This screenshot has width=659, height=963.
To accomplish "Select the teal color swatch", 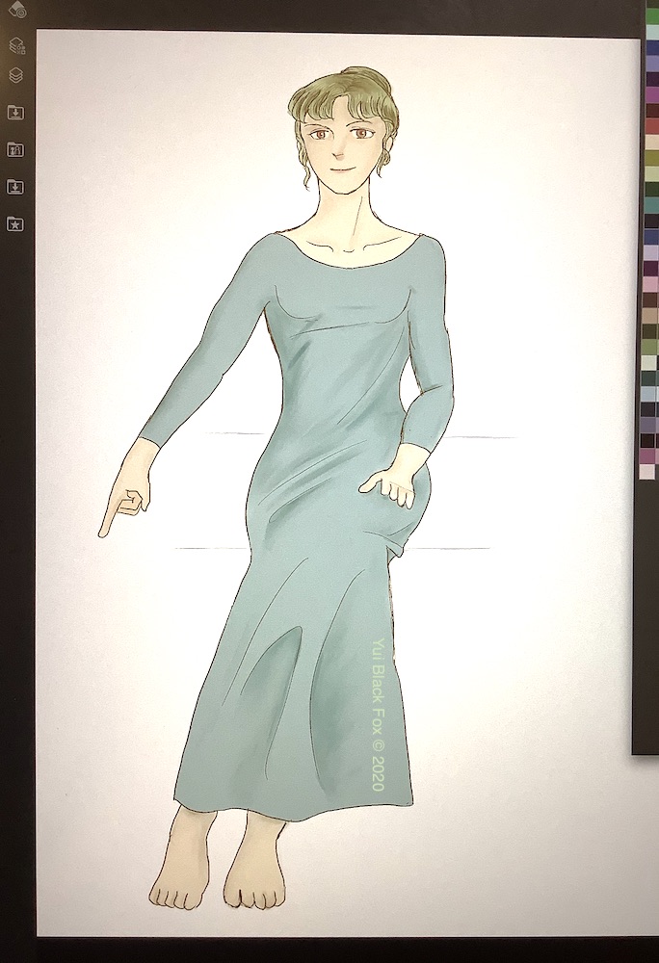I will pyautogui.click(x=651, y=205).
